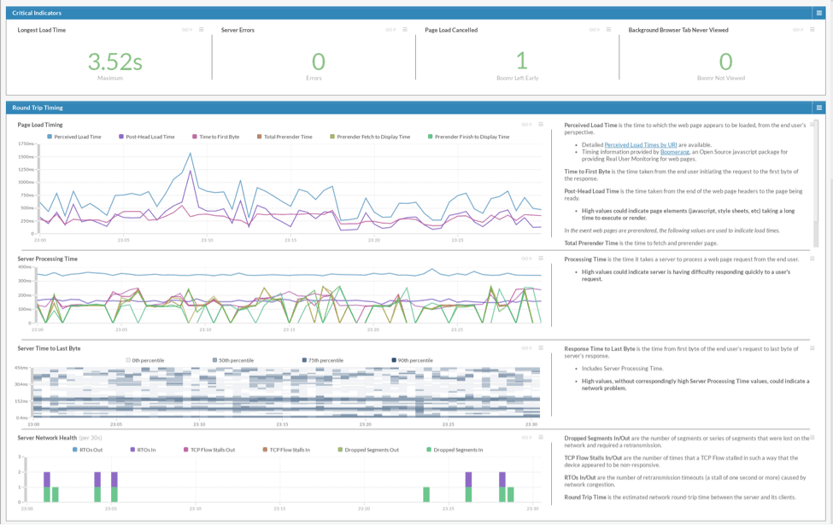Open the Page Load Timing chart menu
Screen dimensions: 833x525
point(541,125)
